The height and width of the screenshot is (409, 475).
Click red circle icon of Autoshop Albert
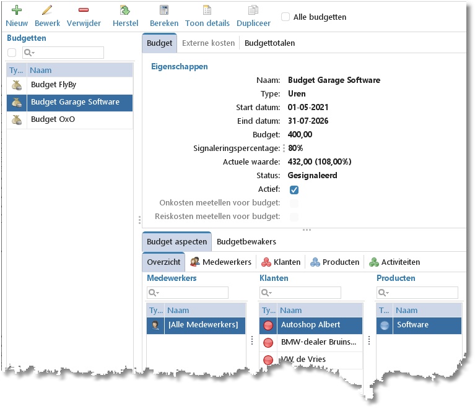pyautogui.click(x=268, y=325)
